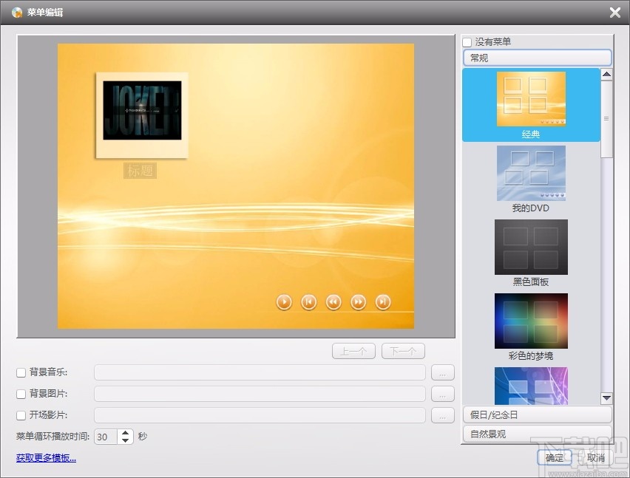Click the 下一个 next button
This screenshot has width=630, height=478.
click(x=403, y=351)
